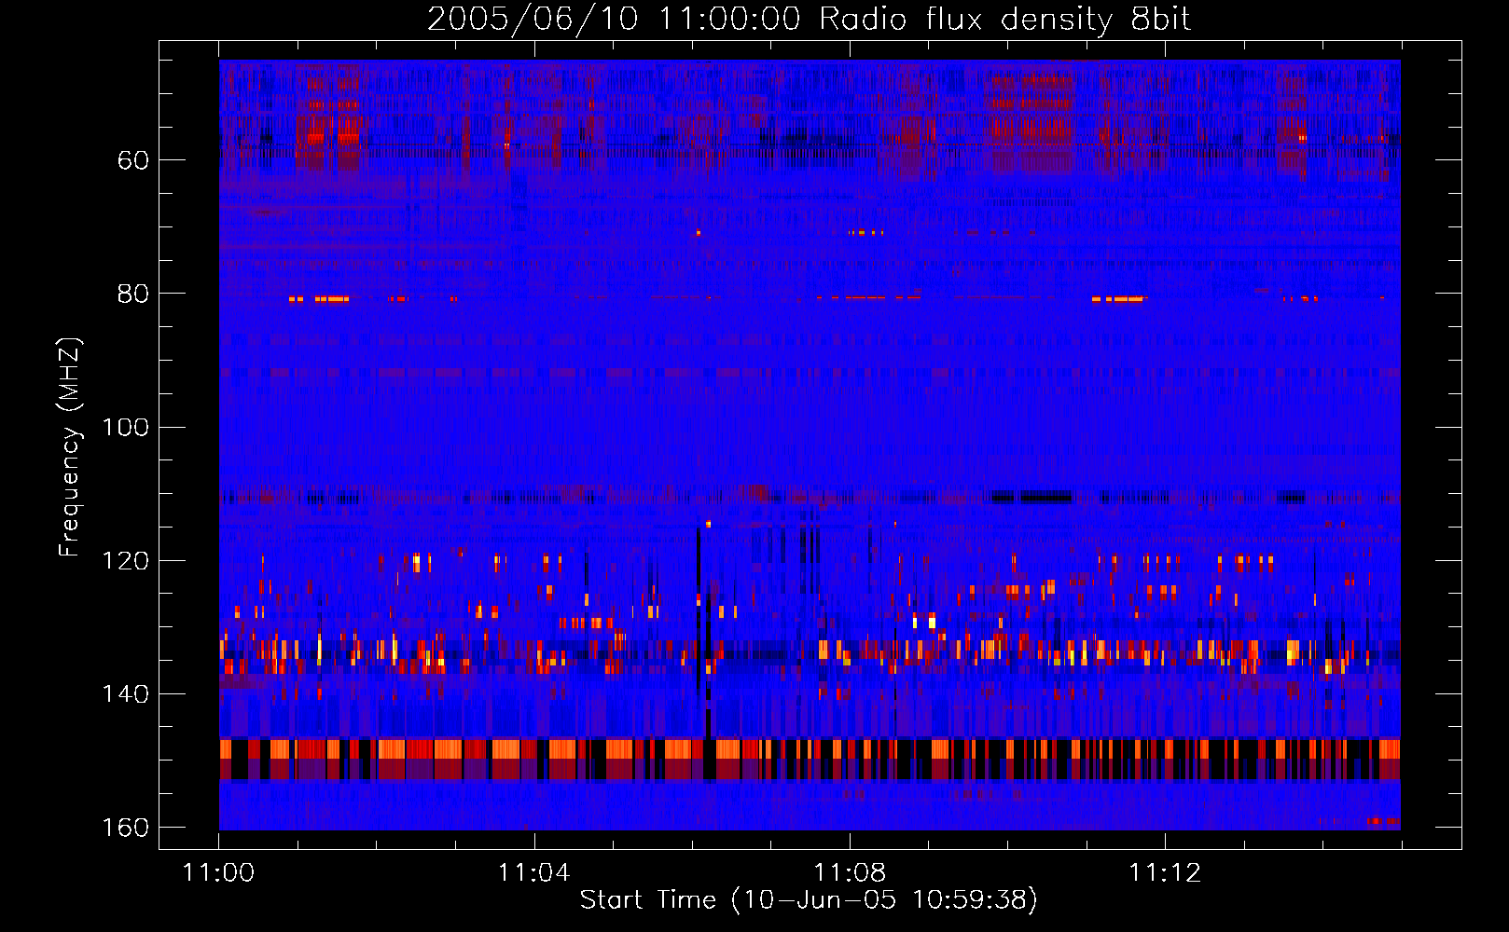Click the 140 frequency tick label
The image size is (1509, 932).
124,694
